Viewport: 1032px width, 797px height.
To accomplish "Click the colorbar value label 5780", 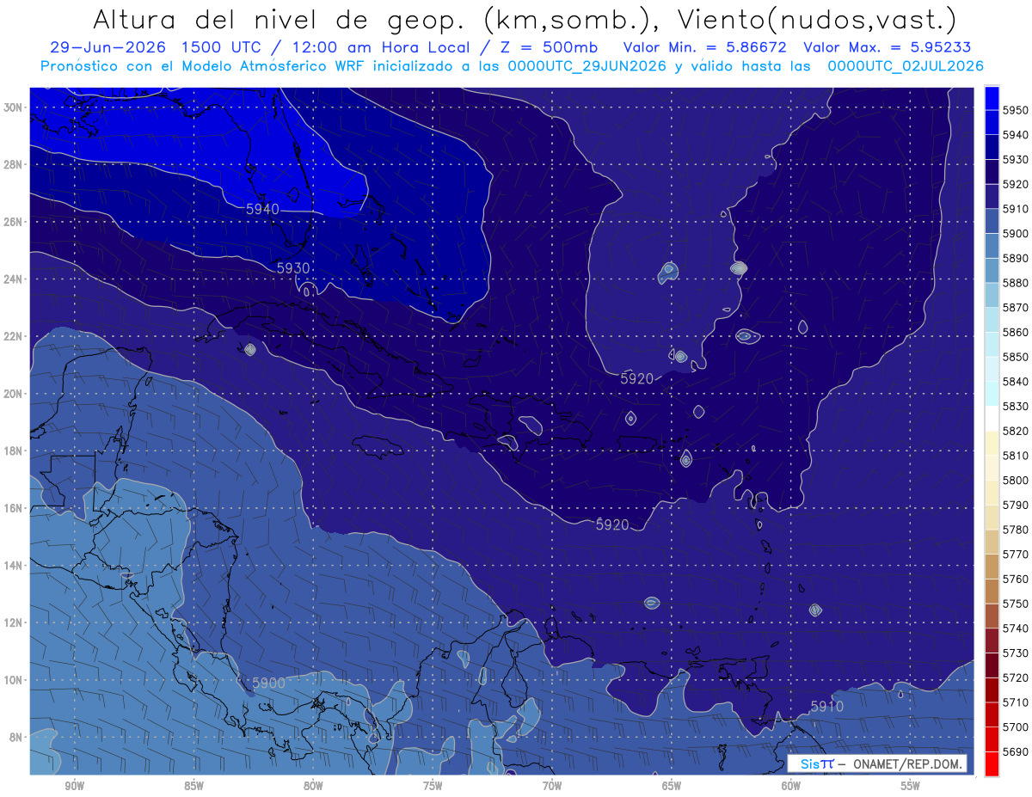I will tap(1015, 530).
